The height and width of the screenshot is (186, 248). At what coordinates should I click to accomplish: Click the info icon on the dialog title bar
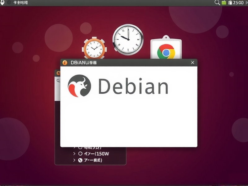(x=65, y=62)
